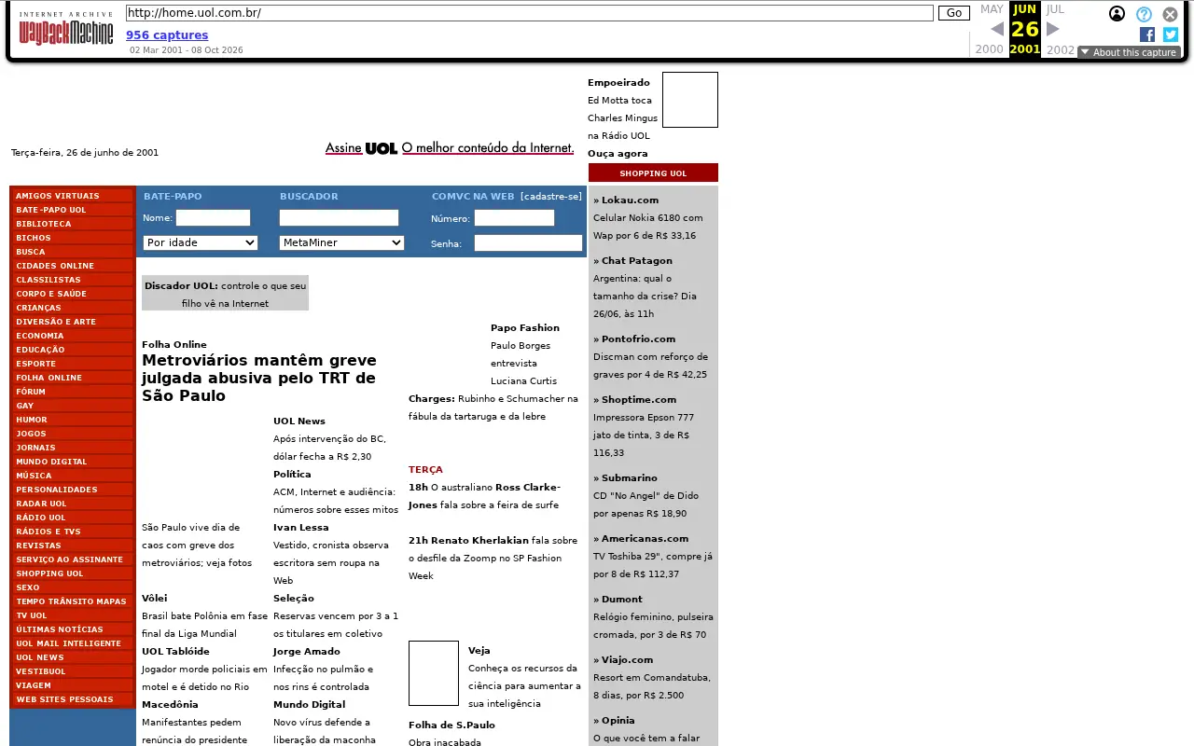The width and height of the screenshot is (1194, 746).
Task: Click the Empoeirado radio thumbnail
Action: click(690, 100)
